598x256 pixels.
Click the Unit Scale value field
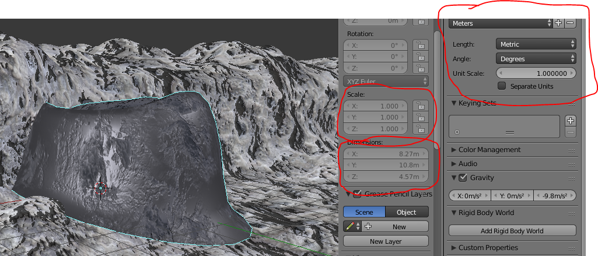pos(536,73)
